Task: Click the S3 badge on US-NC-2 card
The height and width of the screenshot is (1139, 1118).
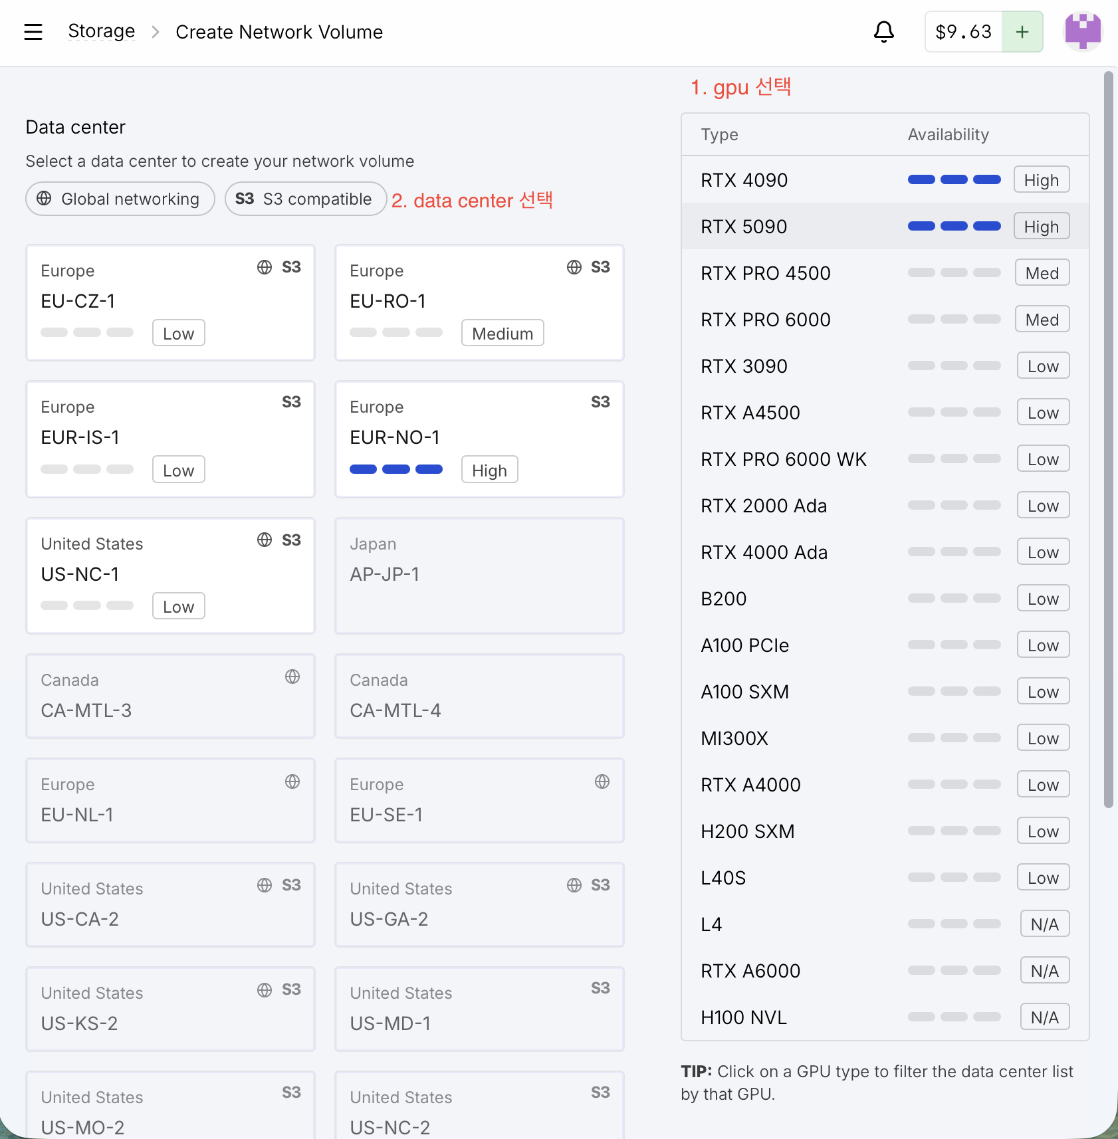Action: click(x=600, y=1092)
